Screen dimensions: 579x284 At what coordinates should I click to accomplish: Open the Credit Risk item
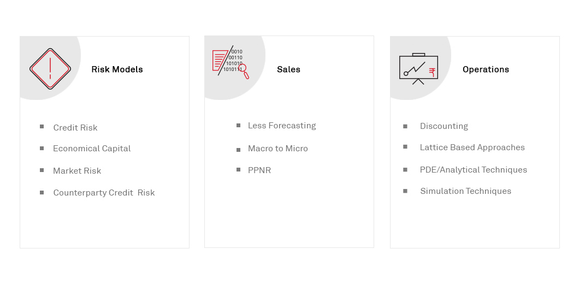(x=75, y=128)
